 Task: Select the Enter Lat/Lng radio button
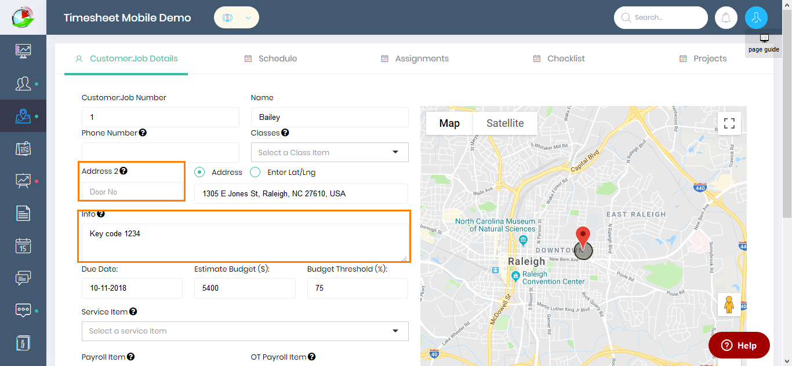click(x=255, y=172)
